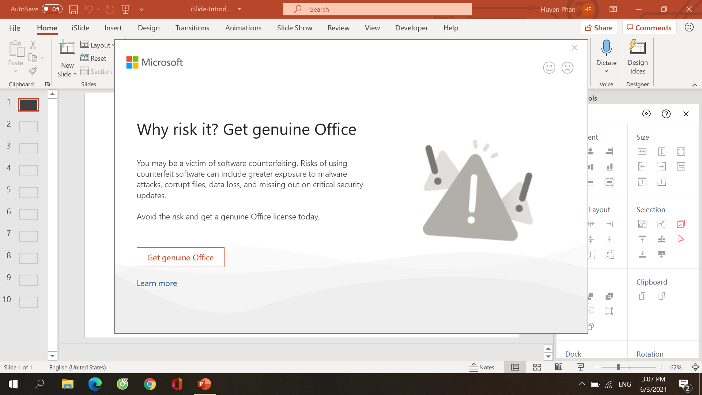Click the New Slide icon
The image size is (702, 395).
point(67,48)
